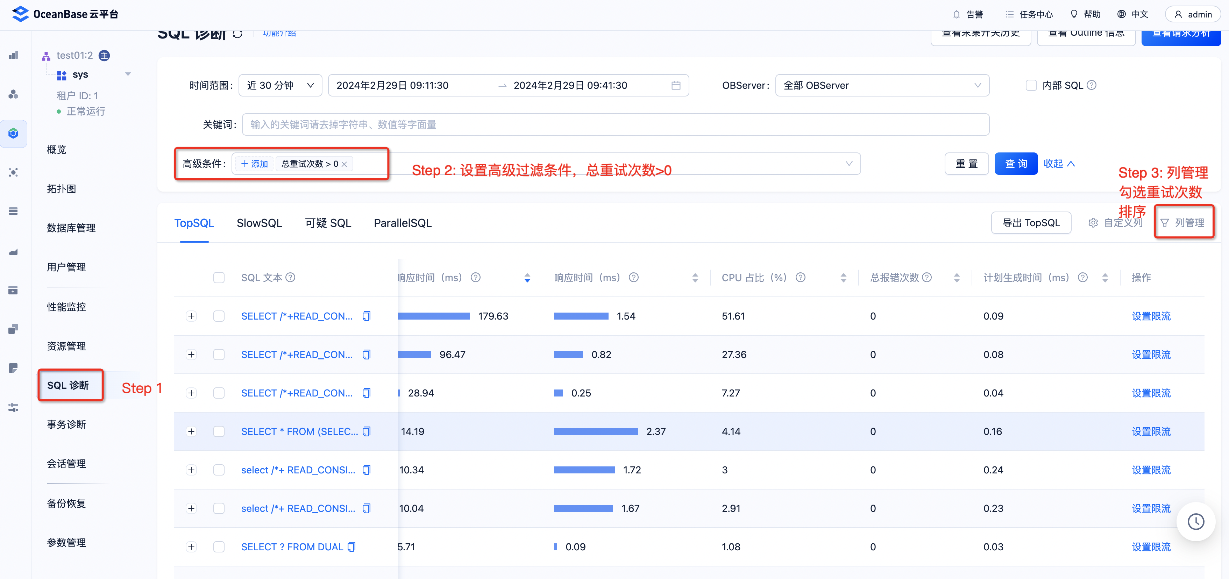The image size is (1229, 579).
Task: Click the copy icon next to SELECT ? FROM DUAL
Action: click(x=351, y=546)
